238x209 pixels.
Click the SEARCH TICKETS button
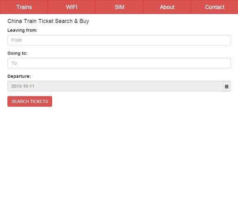click(x=30, y=101)
